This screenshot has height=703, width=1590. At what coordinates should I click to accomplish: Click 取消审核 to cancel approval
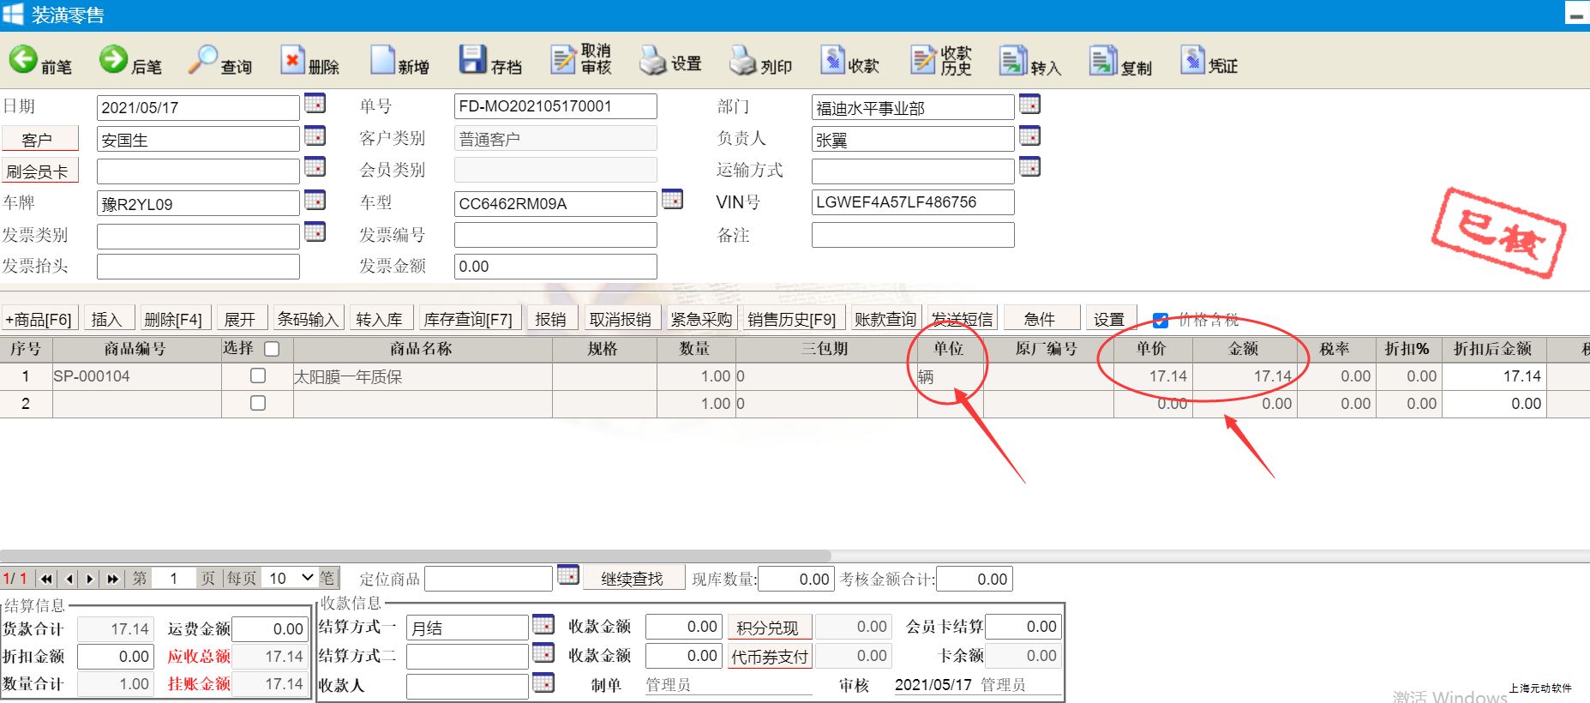click(x=580, y=60)
